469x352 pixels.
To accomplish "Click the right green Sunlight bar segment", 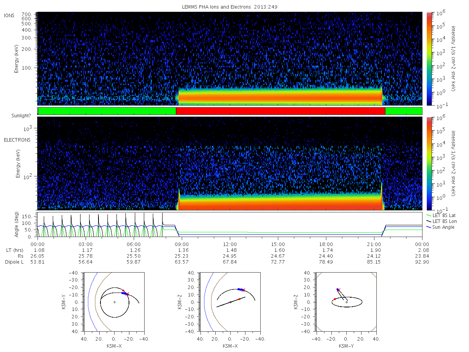I will pos(404,111).
